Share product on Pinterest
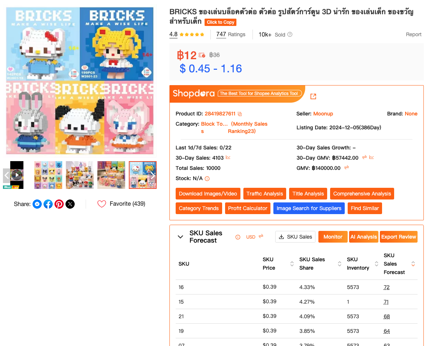Screen dimensions: 430x346 coord(59,204)
